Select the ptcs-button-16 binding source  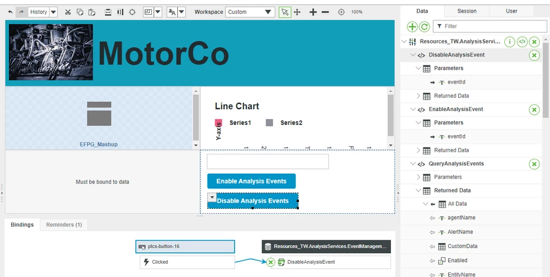click(185, 247)
